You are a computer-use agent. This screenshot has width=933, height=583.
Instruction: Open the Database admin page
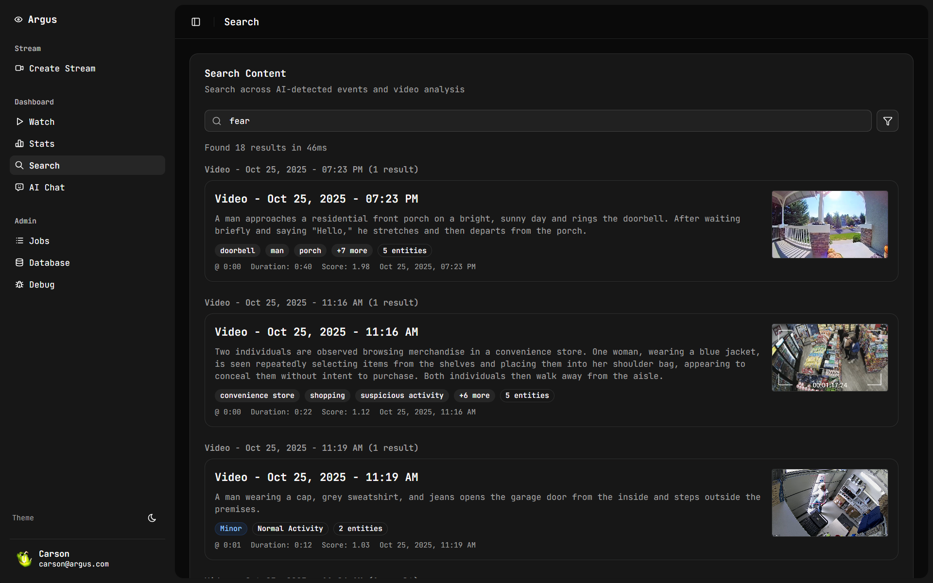pos(49,263)
